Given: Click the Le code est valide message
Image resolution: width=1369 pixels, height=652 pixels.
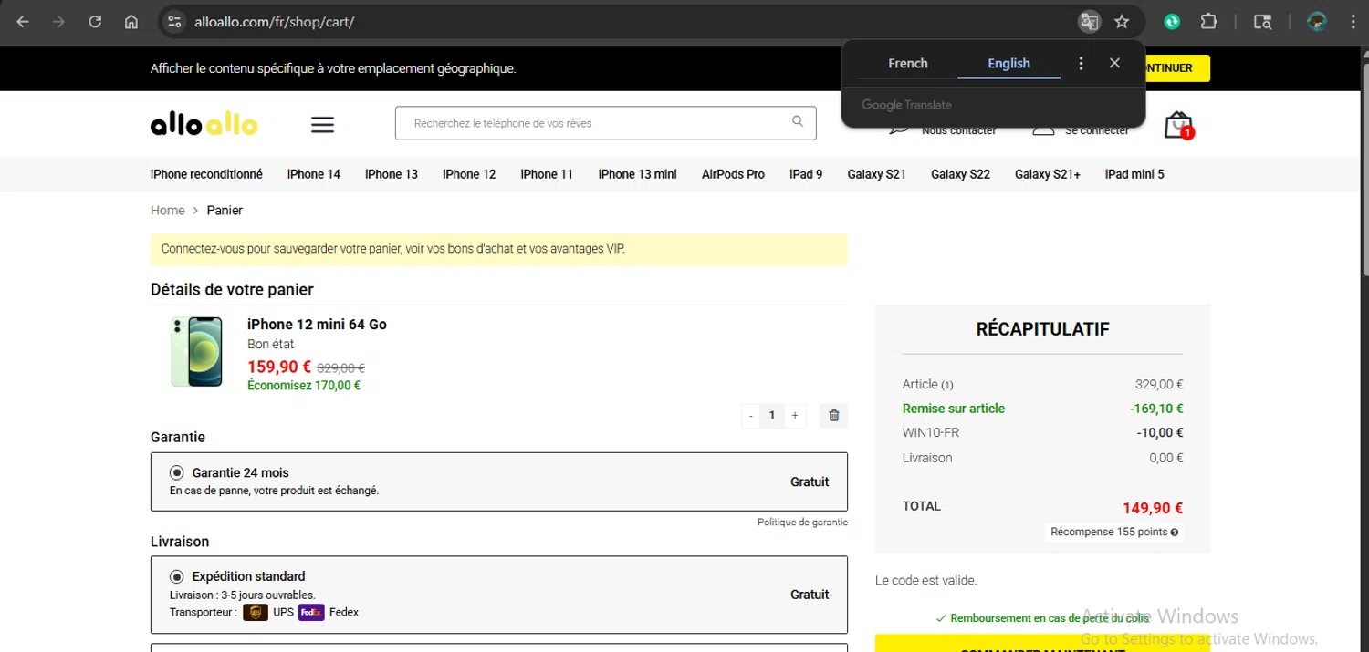Looking at the screenshot, I should coord(925,580).
